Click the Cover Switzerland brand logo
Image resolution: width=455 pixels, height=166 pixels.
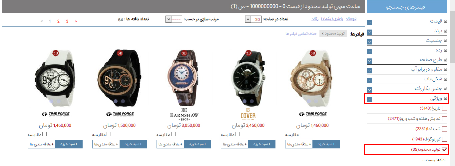coord(248,114)
